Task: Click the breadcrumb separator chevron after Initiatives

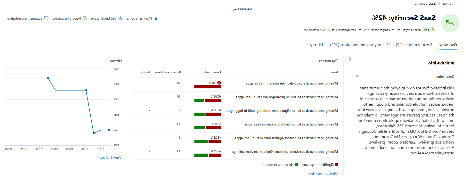Action: [x=439, y=4]
